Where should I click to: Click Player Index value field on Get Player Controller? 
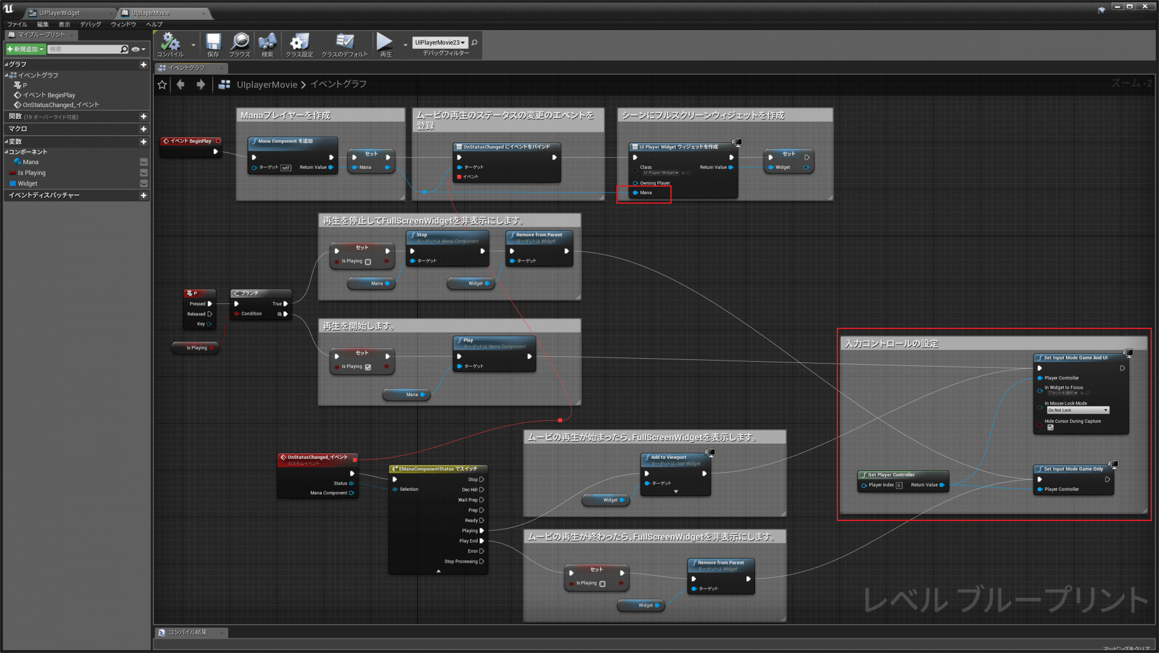pyautogui.click(x=899, y=485)
